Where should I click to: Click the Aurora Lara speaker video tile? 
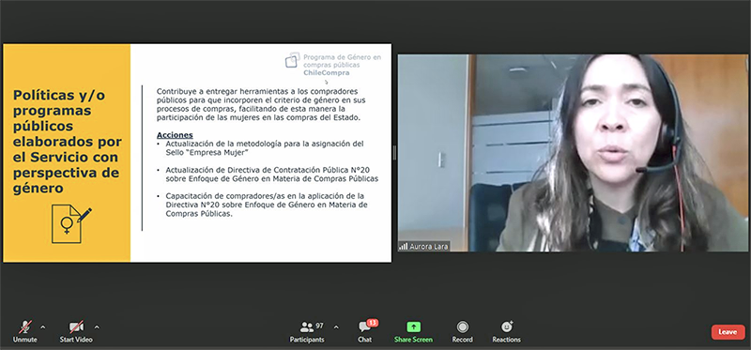pyautogui.click(x=573, y=153)
